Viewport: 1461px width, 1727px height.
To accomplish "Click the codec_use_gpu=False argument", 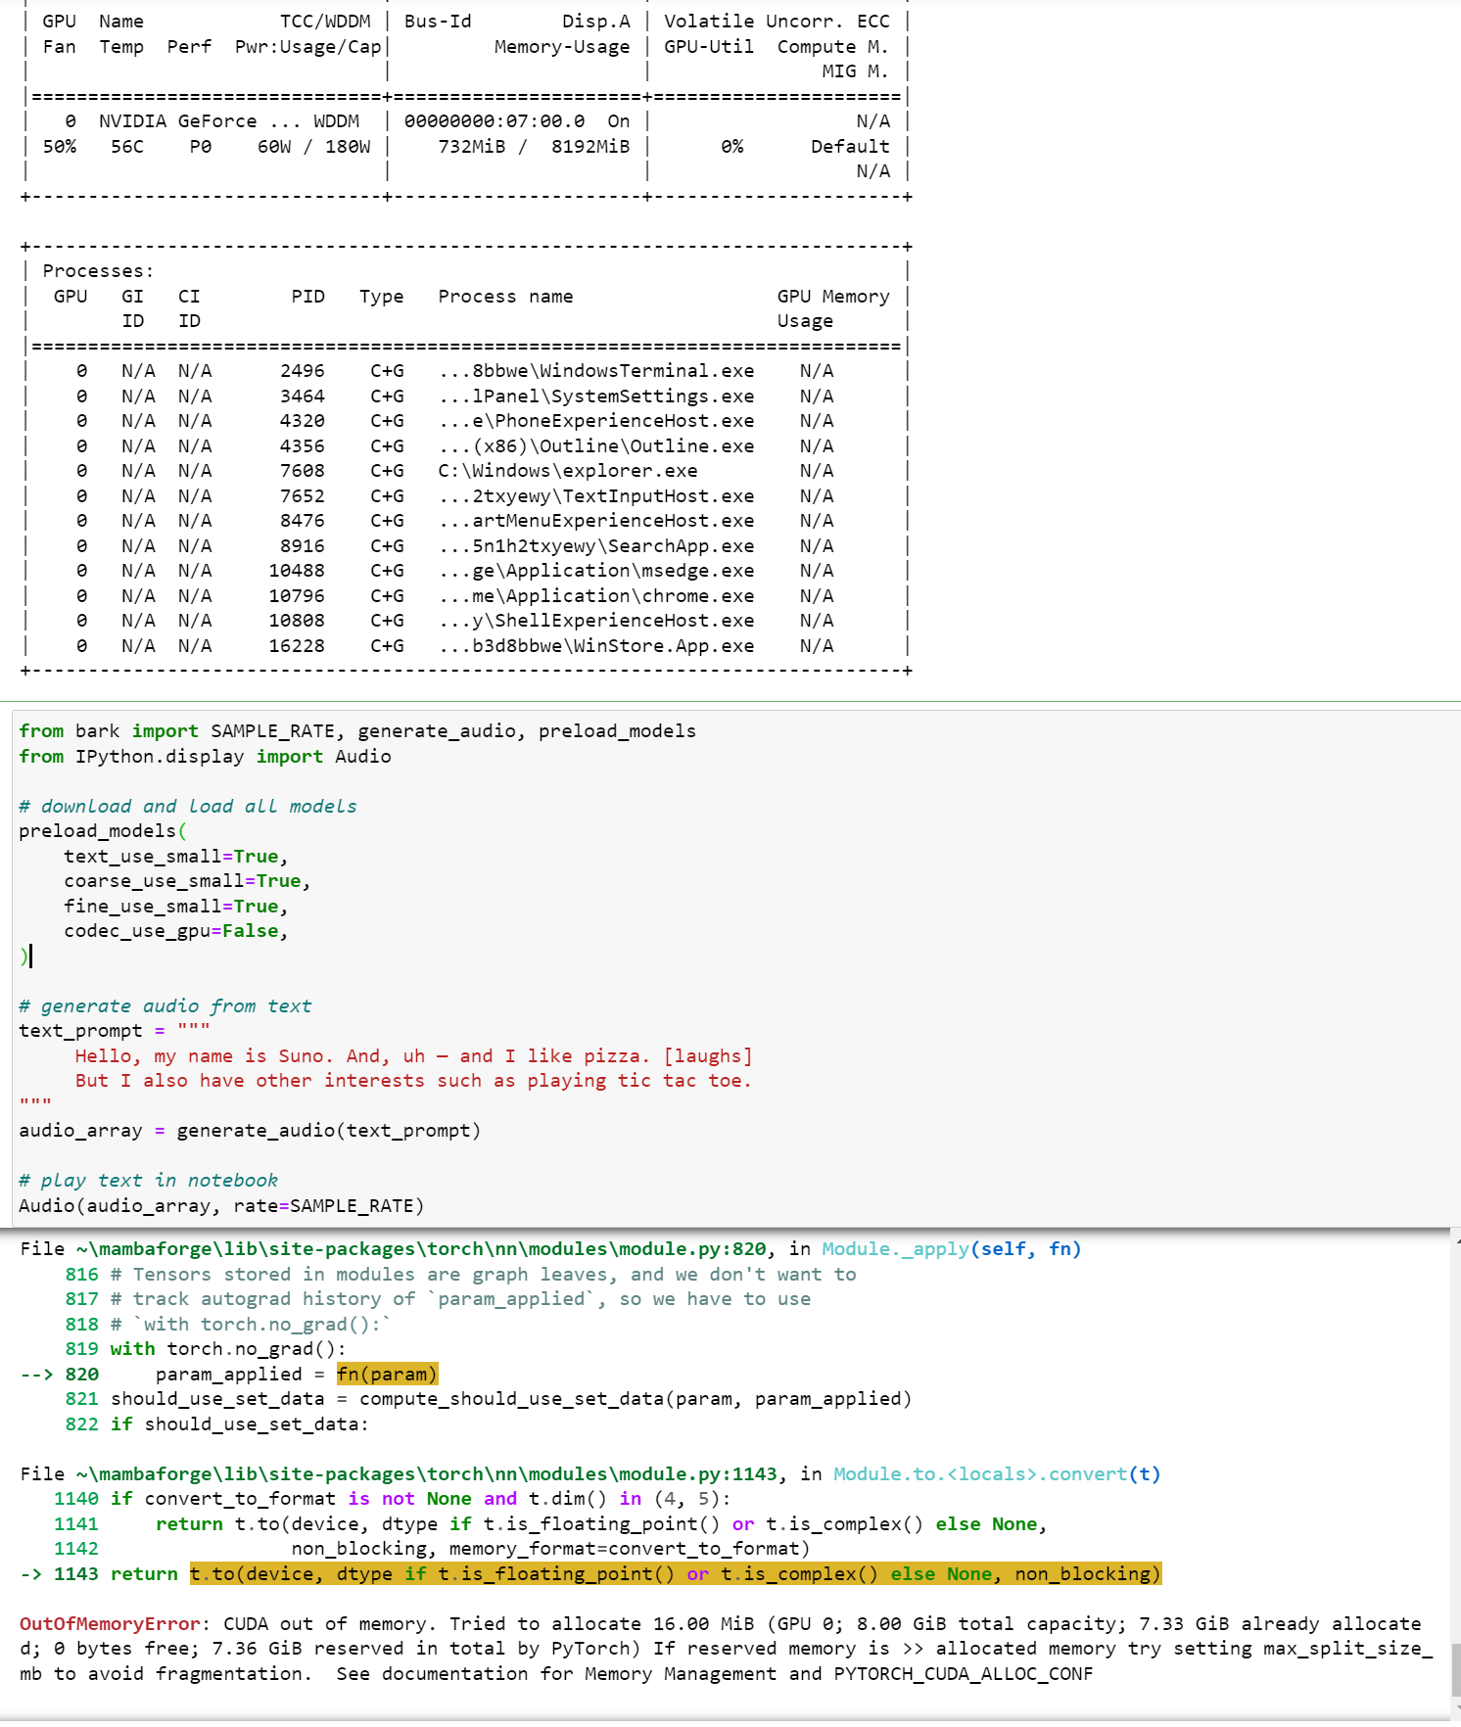I will pyautogui.click(x=176, y=931).
